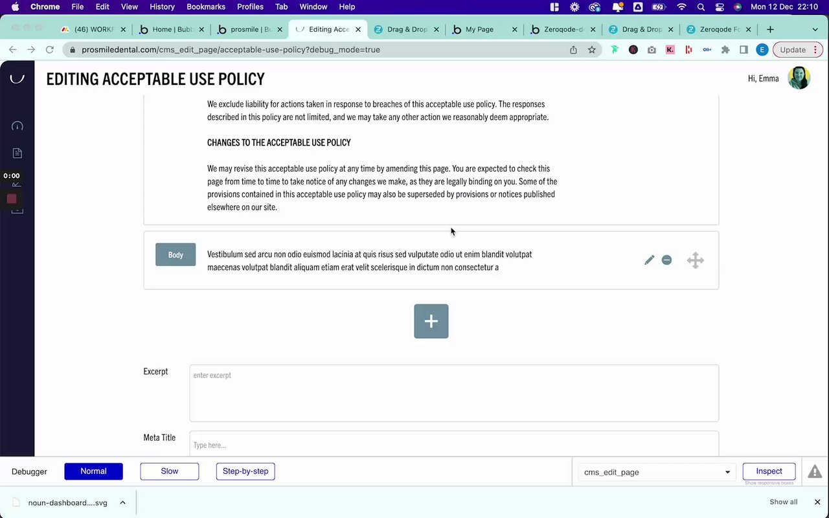Click the address bar URL
The image size is (829, 518).
[x=231, y=50]
